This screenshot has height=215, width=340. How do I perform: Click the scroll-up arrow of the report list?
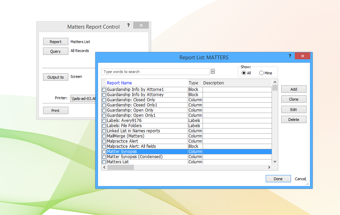pos(275,82)
